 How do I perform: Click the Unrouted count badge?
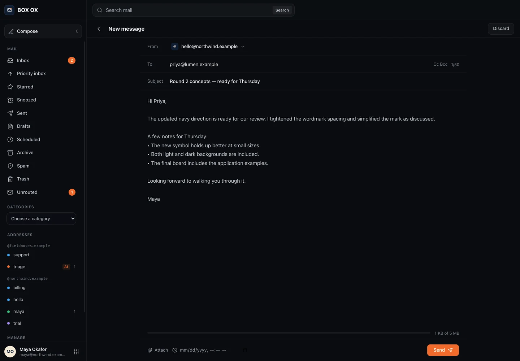tap(72, 192)
